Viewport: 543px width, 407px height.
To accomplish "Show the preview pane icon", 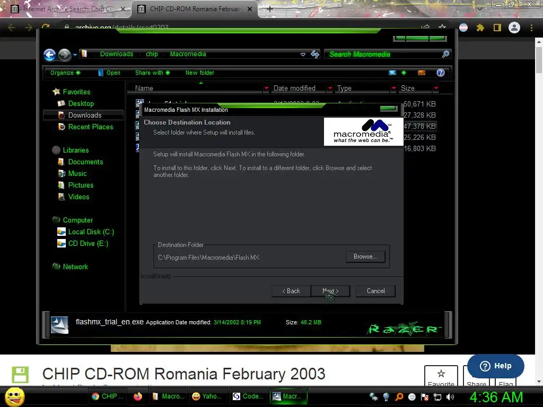I will [422, 73].
